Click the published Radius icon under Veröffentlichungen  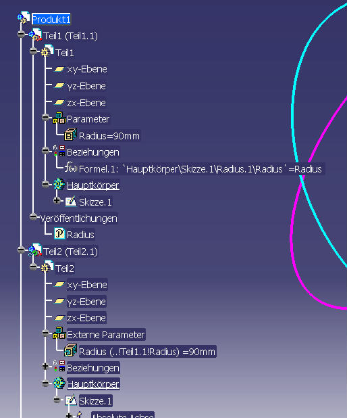coord(59,233)
